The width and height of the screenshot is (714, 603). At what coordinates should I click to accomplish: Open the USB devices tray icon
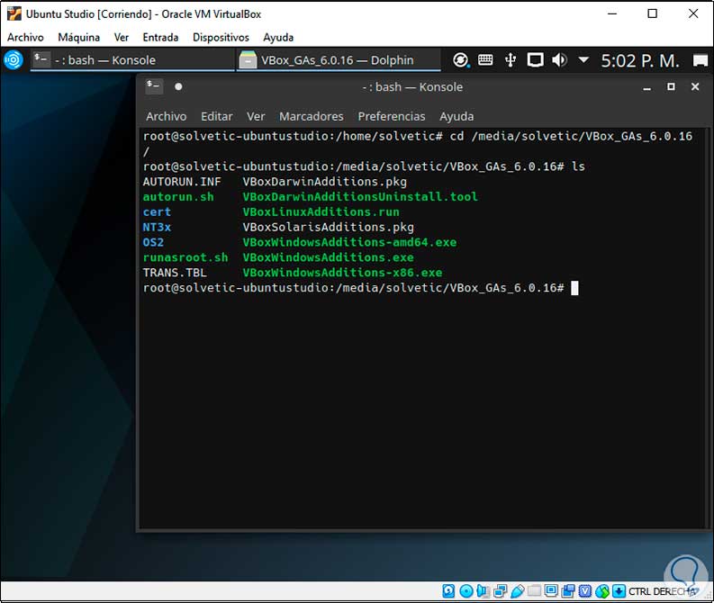click(511, 60)
